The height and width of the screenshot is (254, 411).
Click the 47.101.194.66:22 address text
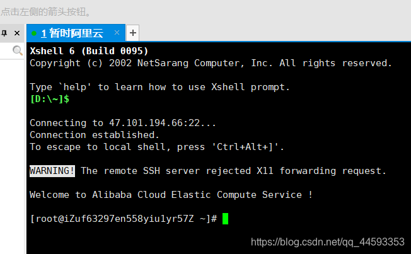coord(154,123)
